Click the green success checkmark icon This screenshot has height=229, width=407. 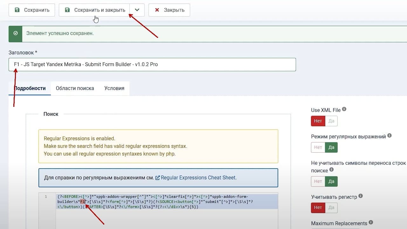tap(16, 33)
